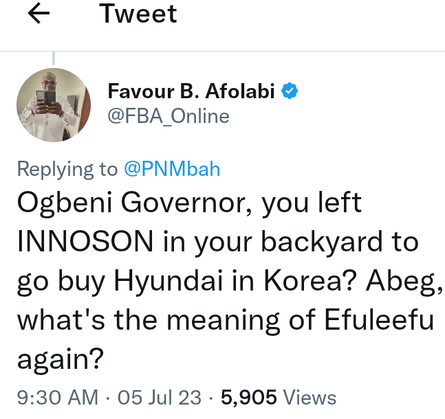Open the @PNMbah mention link
The height and width of the screenshot is (419, 445).
(172, 169)
